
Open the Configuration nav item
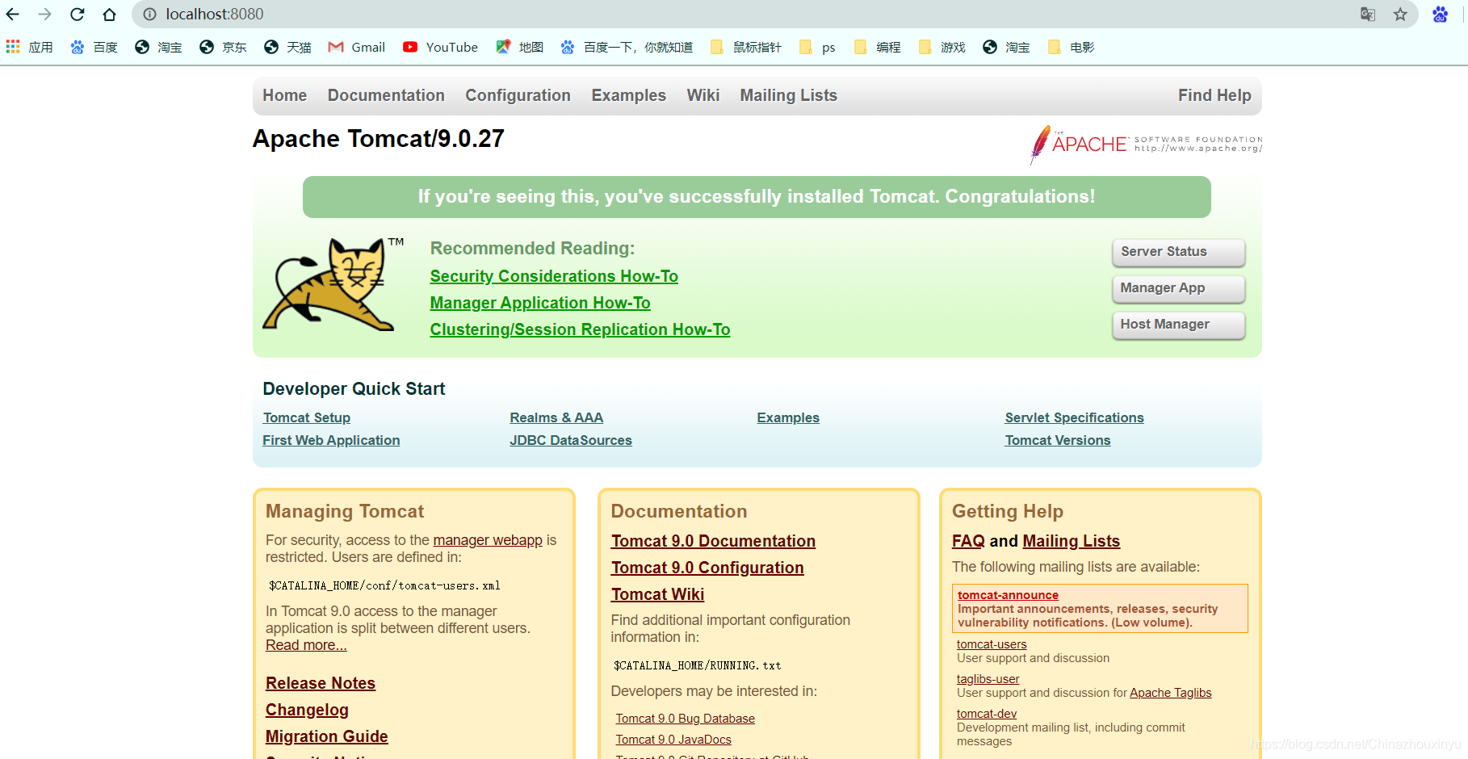click(x=518, y=95)
